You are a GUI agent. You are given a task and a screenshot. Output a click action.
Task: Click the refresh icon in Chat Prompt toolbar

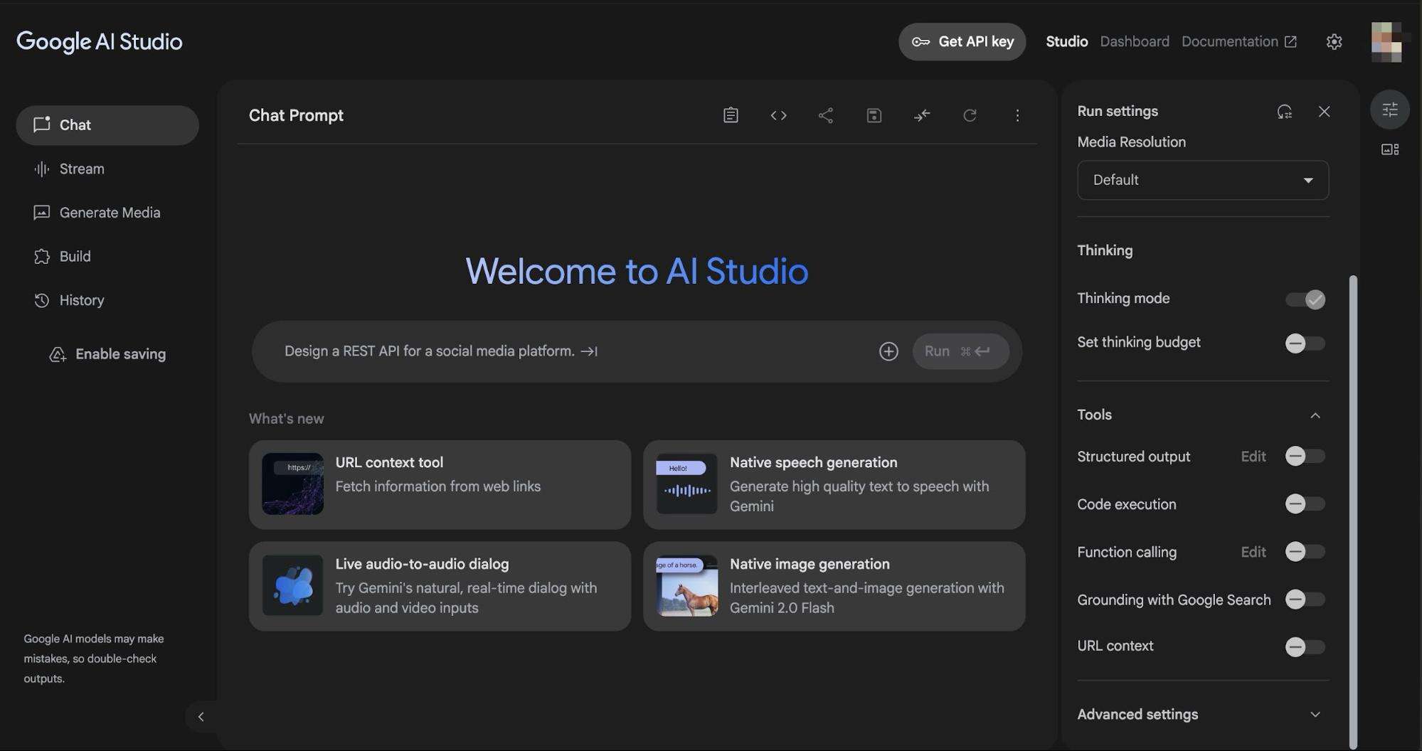pyautogui.click(x=970, y=115)
